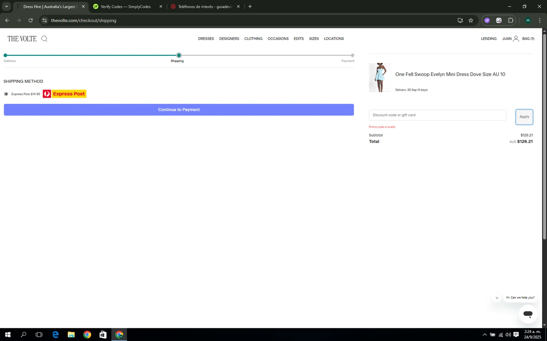547x341 pixels.
Task: Click the purple extension icon in toolbar
Action: [487, 20]
